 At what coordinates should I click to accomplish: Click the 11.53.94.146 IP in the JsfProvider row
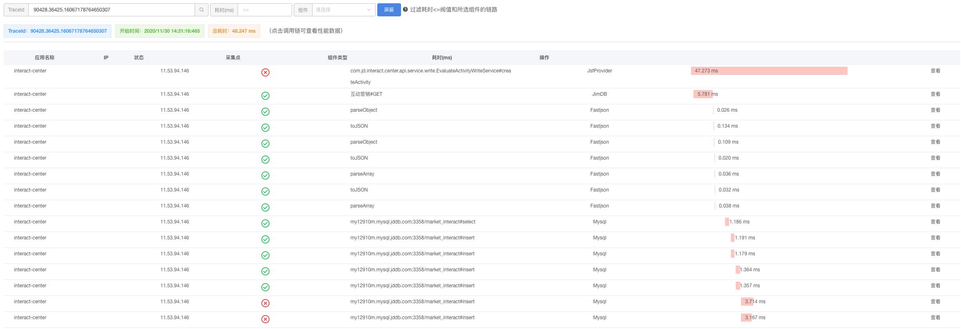(x=175, y=71)
